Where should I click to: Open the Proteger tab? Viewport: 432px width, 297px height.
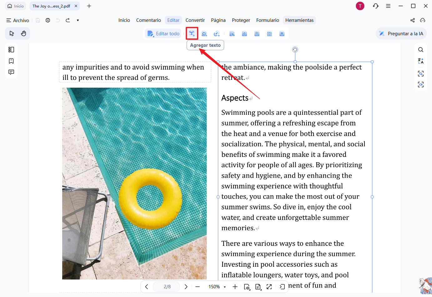coord(241,20)
